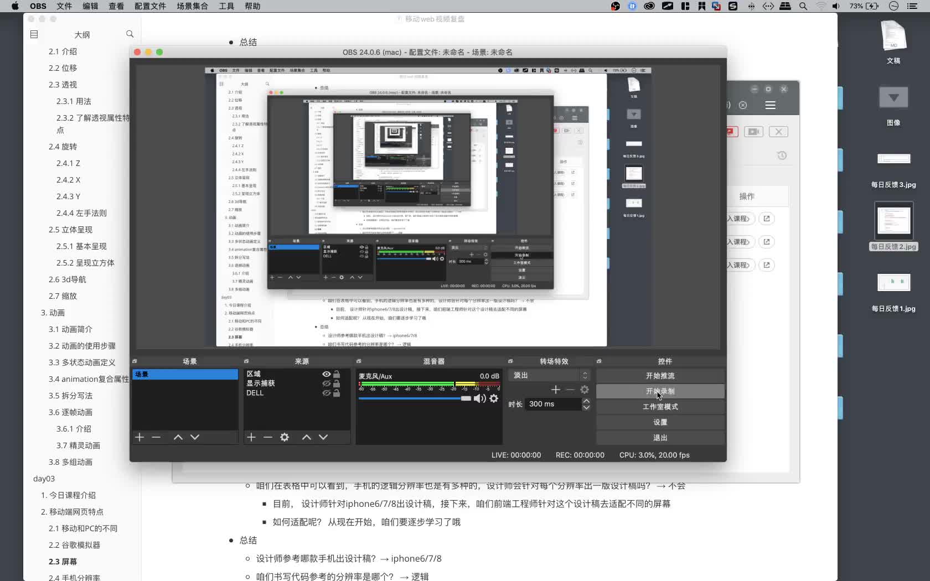
Task: Open the OBS icon in the menu bar tray
Action: point(616,6)
